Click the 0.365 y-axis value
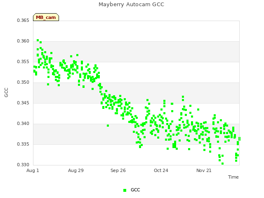The image size is (264, 198). [23, 20]
